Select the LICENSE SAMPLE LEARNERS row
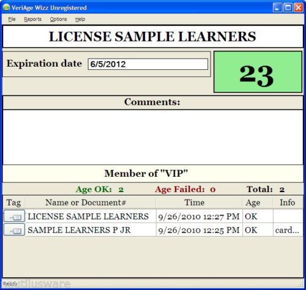 tap(153, 216)
